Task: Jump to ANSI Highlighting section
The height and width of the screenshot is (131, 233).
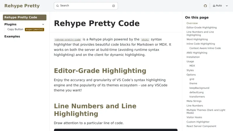Action: coord(197,53)
